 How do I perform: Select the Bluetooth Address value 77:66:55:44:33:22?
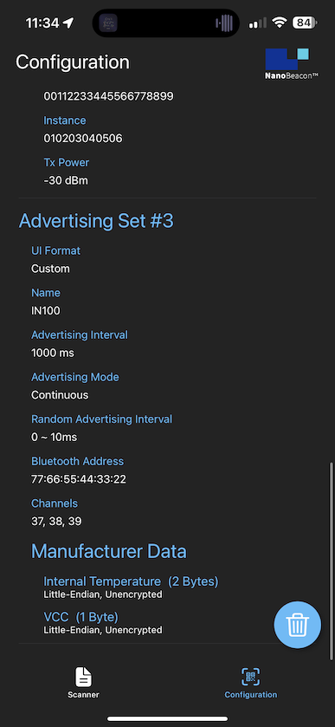pyautogui.click(x=78, y=479)
